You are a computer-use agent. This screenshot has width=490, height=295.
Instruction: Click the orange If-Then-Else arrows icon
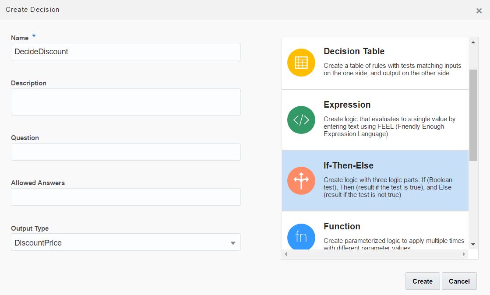(x=301, y=181)
